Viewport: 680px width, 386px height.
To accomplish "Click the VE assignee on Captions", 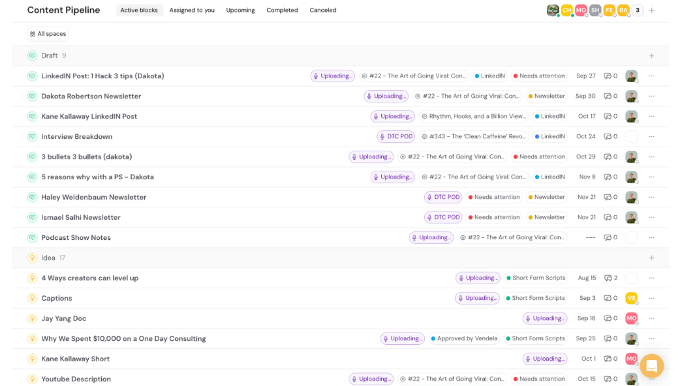I will coord(632,298).
